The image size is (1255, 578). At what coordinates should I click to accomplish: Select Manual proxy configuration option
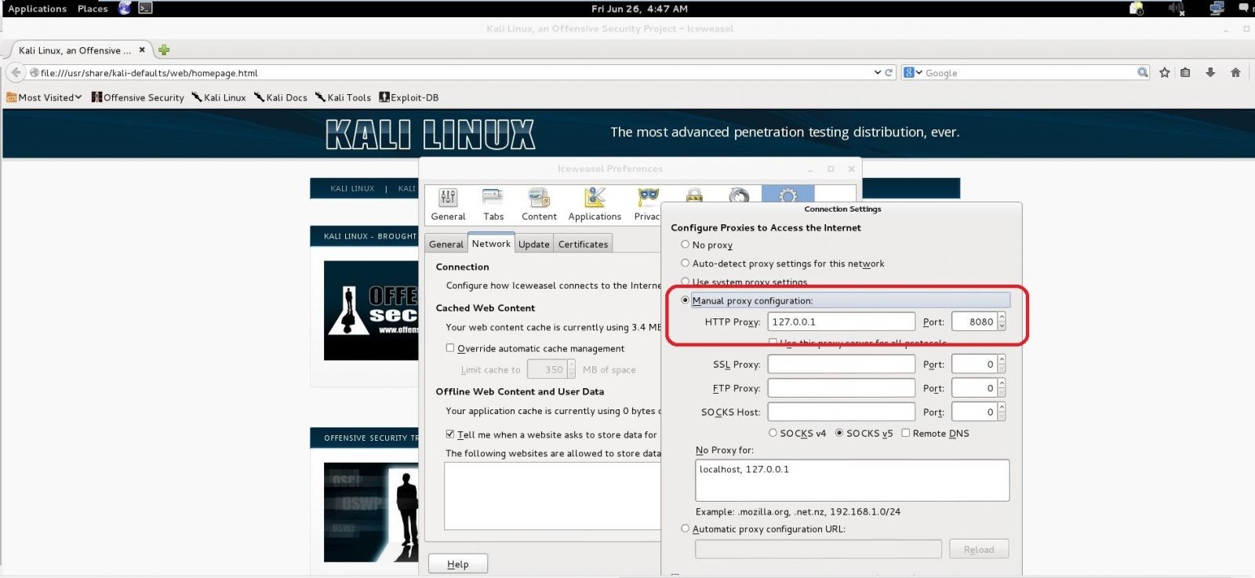tap(686, 300)
